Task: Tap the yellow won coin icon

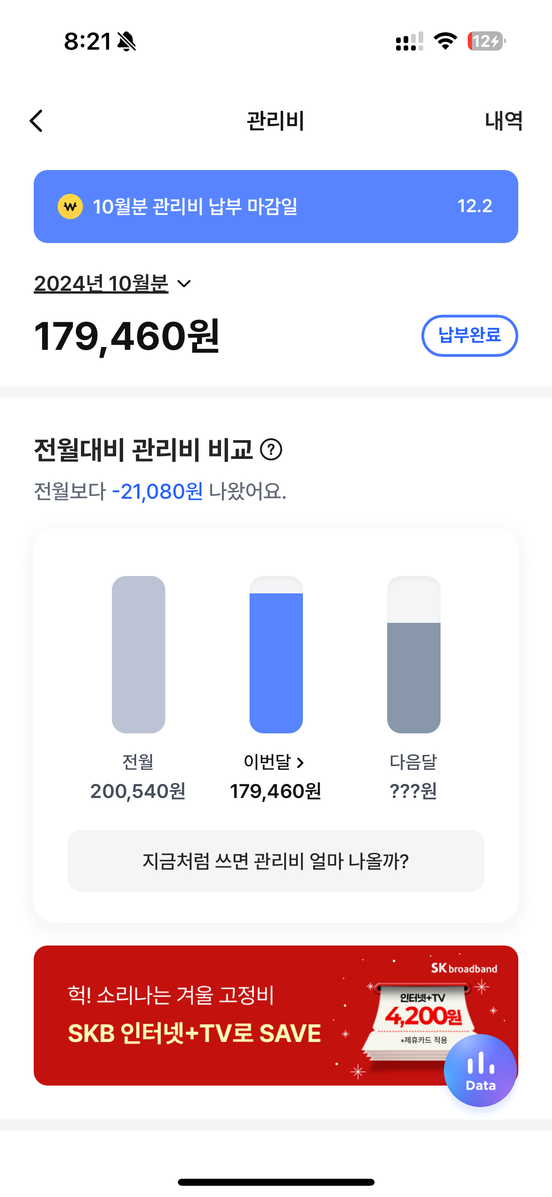Action: [x=70, y=207]
